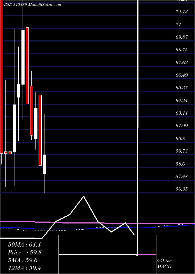Click the 57.48 price axis label

tap(182, 177)
